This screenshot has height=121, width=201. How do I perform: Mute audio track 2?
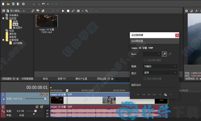[37, 107]
